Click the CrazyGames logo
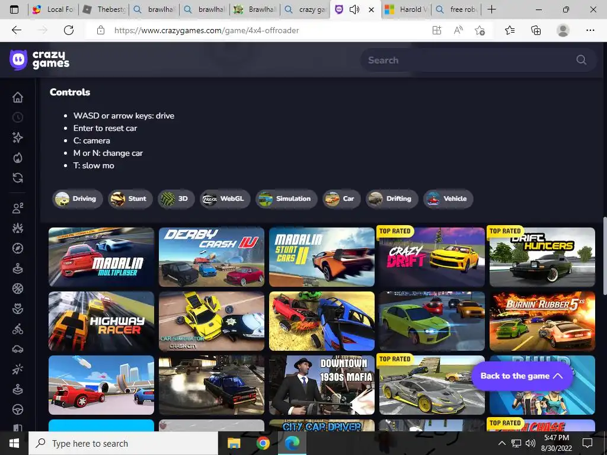This screenshot has height=455, width=607. [x=40, y=60]
